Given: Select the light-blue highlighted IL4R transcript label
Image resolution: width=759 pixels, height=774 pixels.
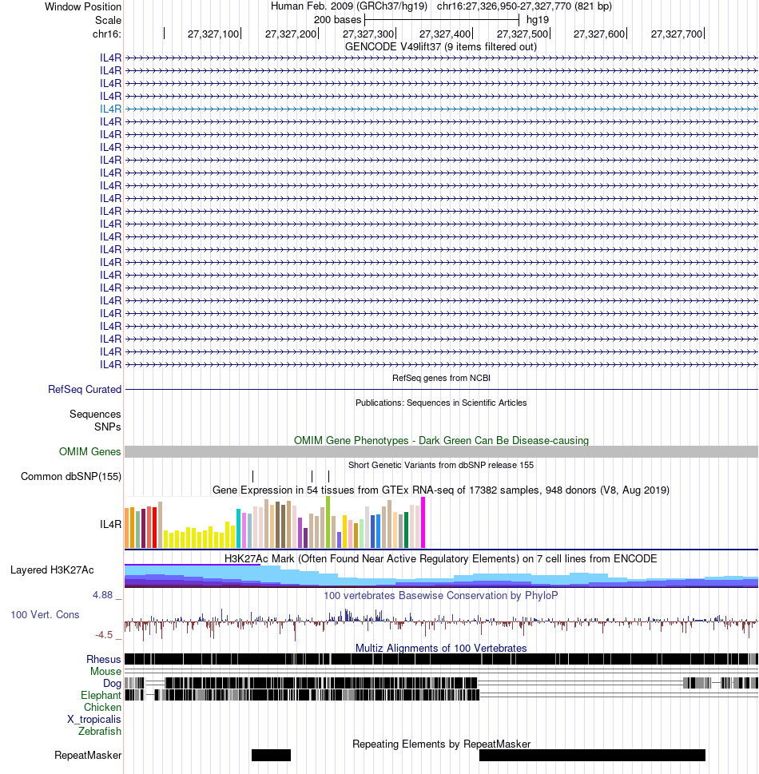Looking at the screenshot, I should pyautogui.click(x=110, y=109).
